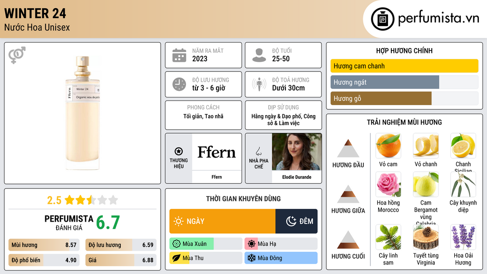The width and height of the screenshot is (487, 274).
Task: Click the leaf icon for Mùa Thu
Action: 176,258
